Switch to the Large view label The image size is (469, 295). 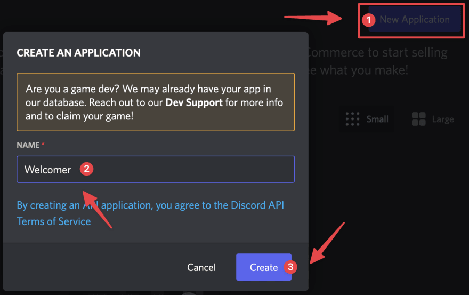(x=442, y=119)
